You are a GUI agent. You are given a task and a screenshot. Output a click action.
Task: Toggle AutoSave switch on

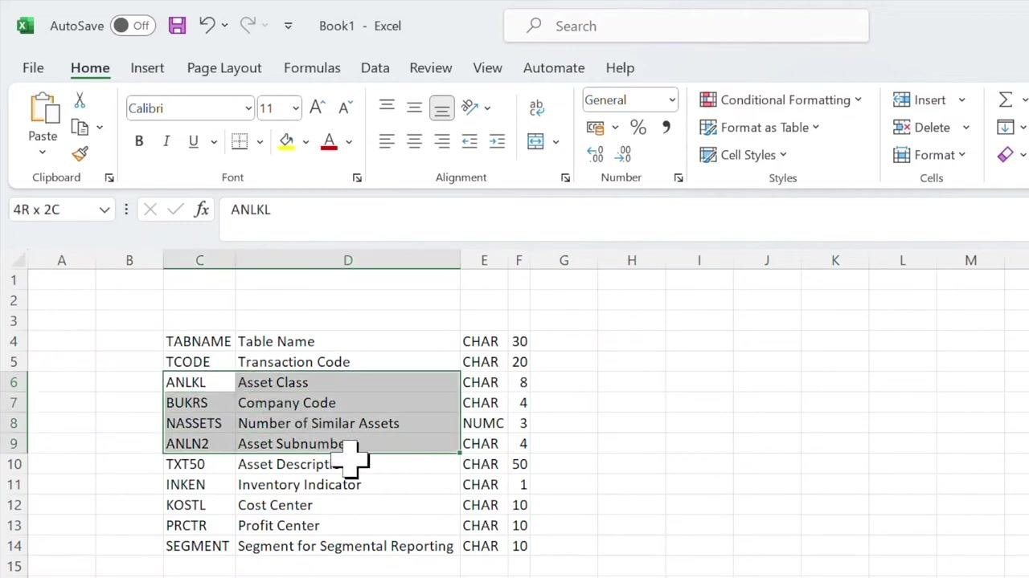click(x=133, y=26)
